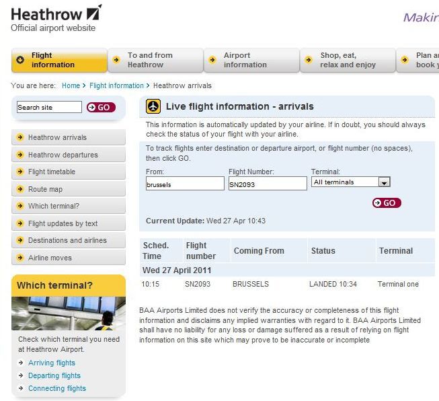The image size is (439, 401).
Task: Click the From airport input field
Action: pyautogui.click(x=185, y=184)
